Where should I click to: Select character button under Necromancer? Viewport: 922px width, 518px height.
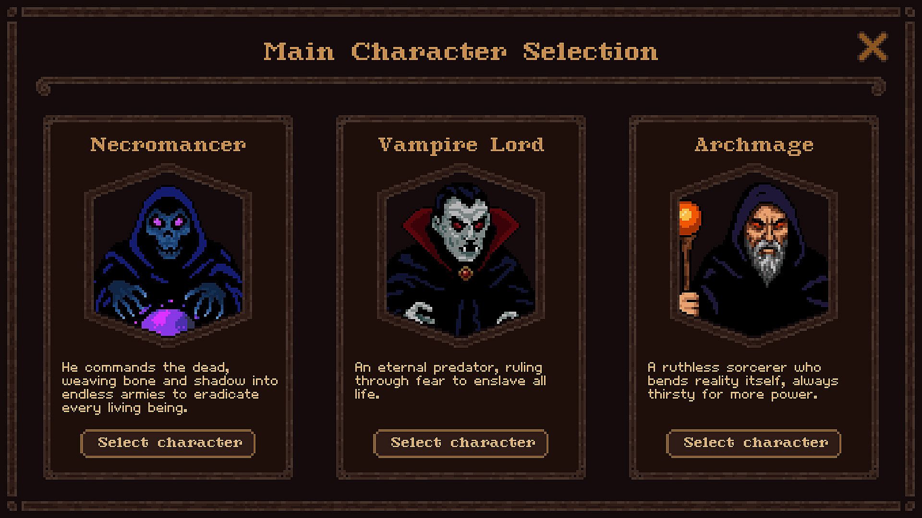point(168,443)
